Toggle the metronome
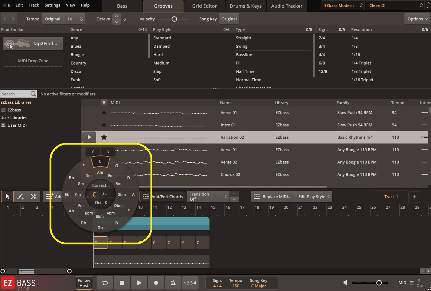 (173, 283)
